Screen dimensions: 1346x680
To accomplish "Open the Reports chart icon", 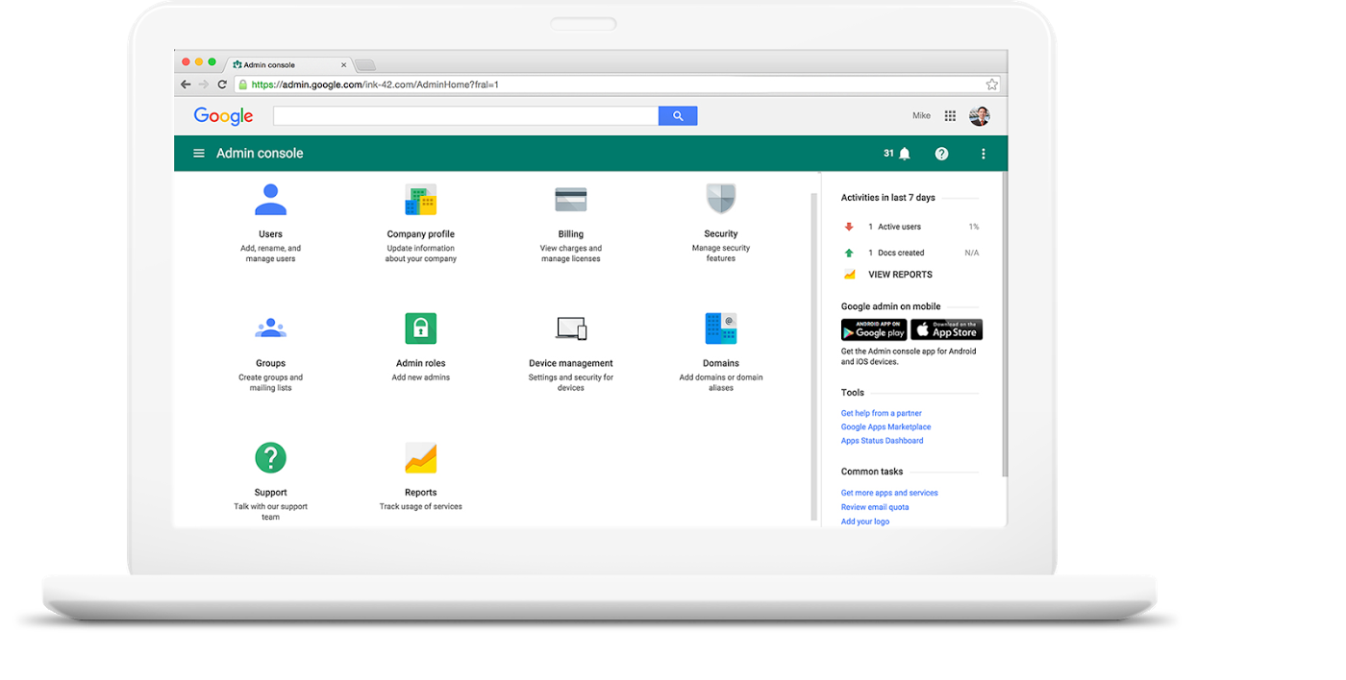I will point(420,458).
